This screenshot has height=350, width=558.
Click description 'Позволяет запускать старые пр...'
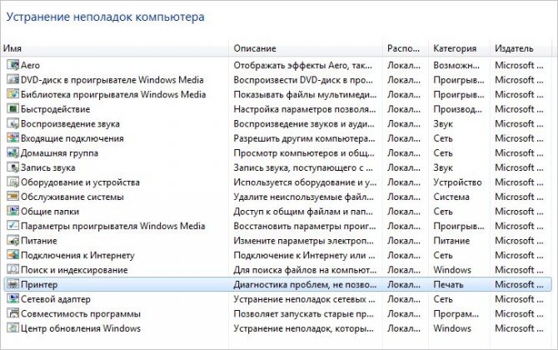303,313
